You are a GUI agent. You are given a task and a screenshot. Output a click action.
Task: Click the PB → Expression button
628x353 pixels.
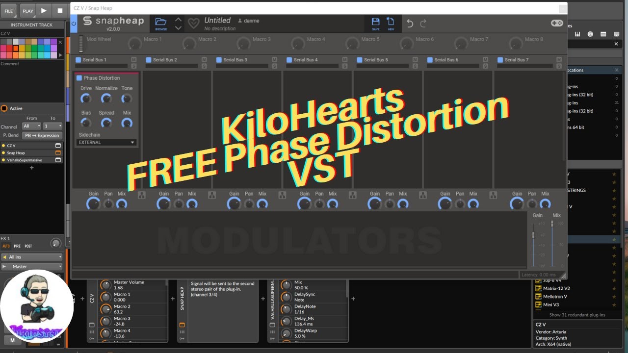coord(42,135)
